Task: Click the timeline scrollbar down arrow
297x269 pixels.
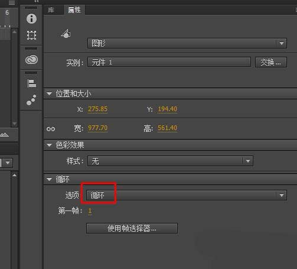Action: [x=14, y=124]
